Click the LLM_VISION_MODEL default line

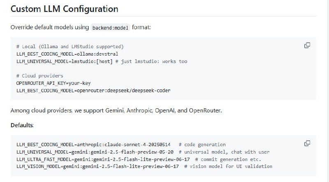97,166
